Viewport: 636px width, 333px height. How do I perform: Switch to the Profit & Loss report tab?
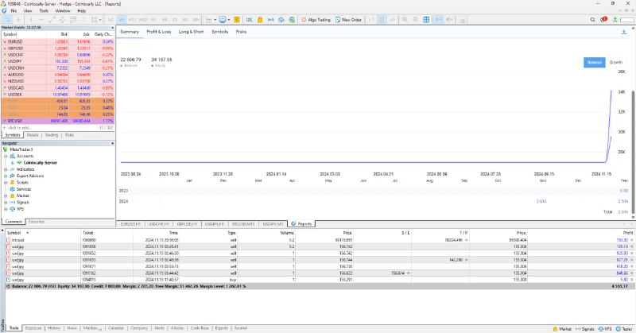point(158,32)
